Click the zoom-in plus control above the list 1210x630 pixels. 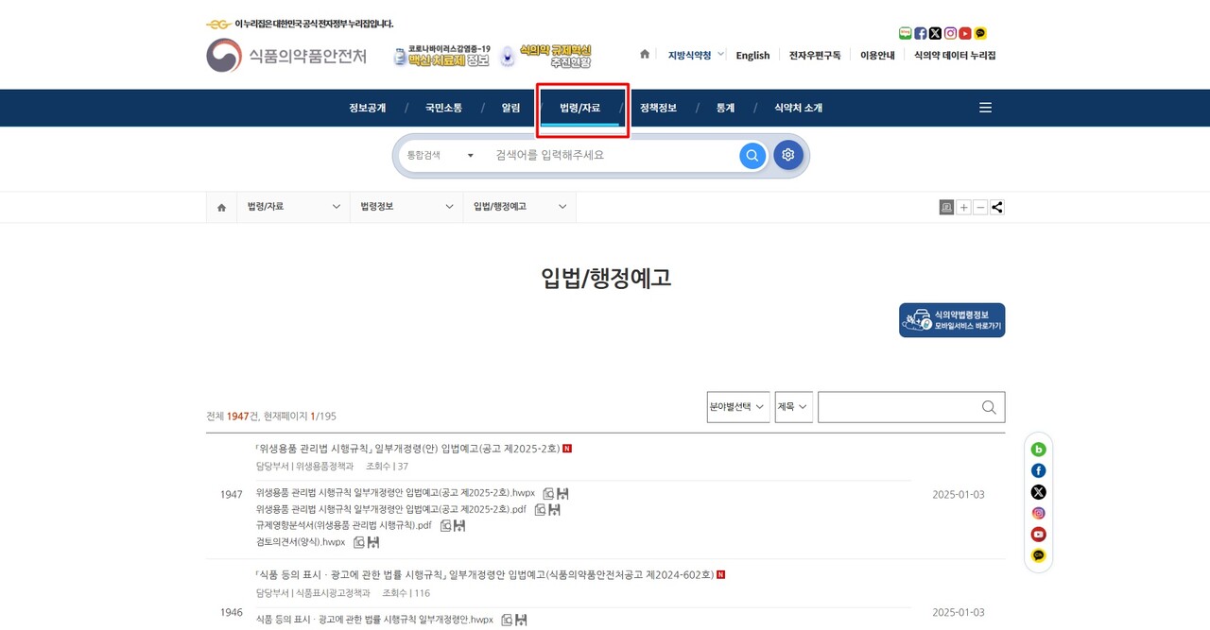963,207
